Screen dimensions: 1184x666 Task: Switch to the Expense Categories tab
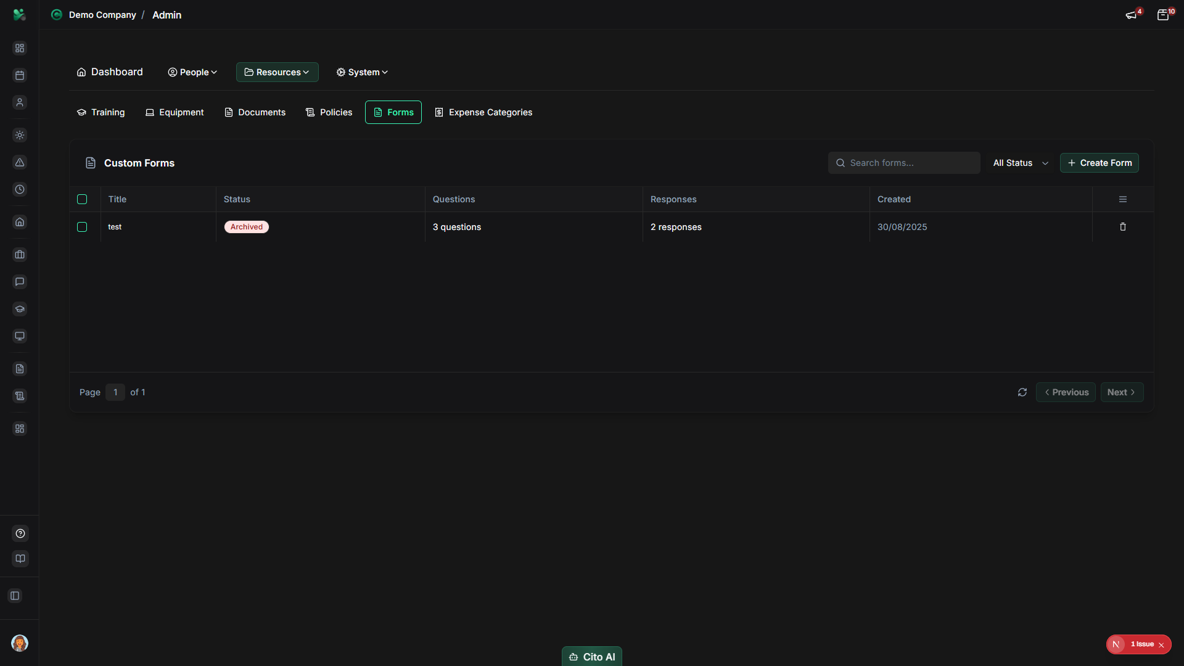coord(483,112)
